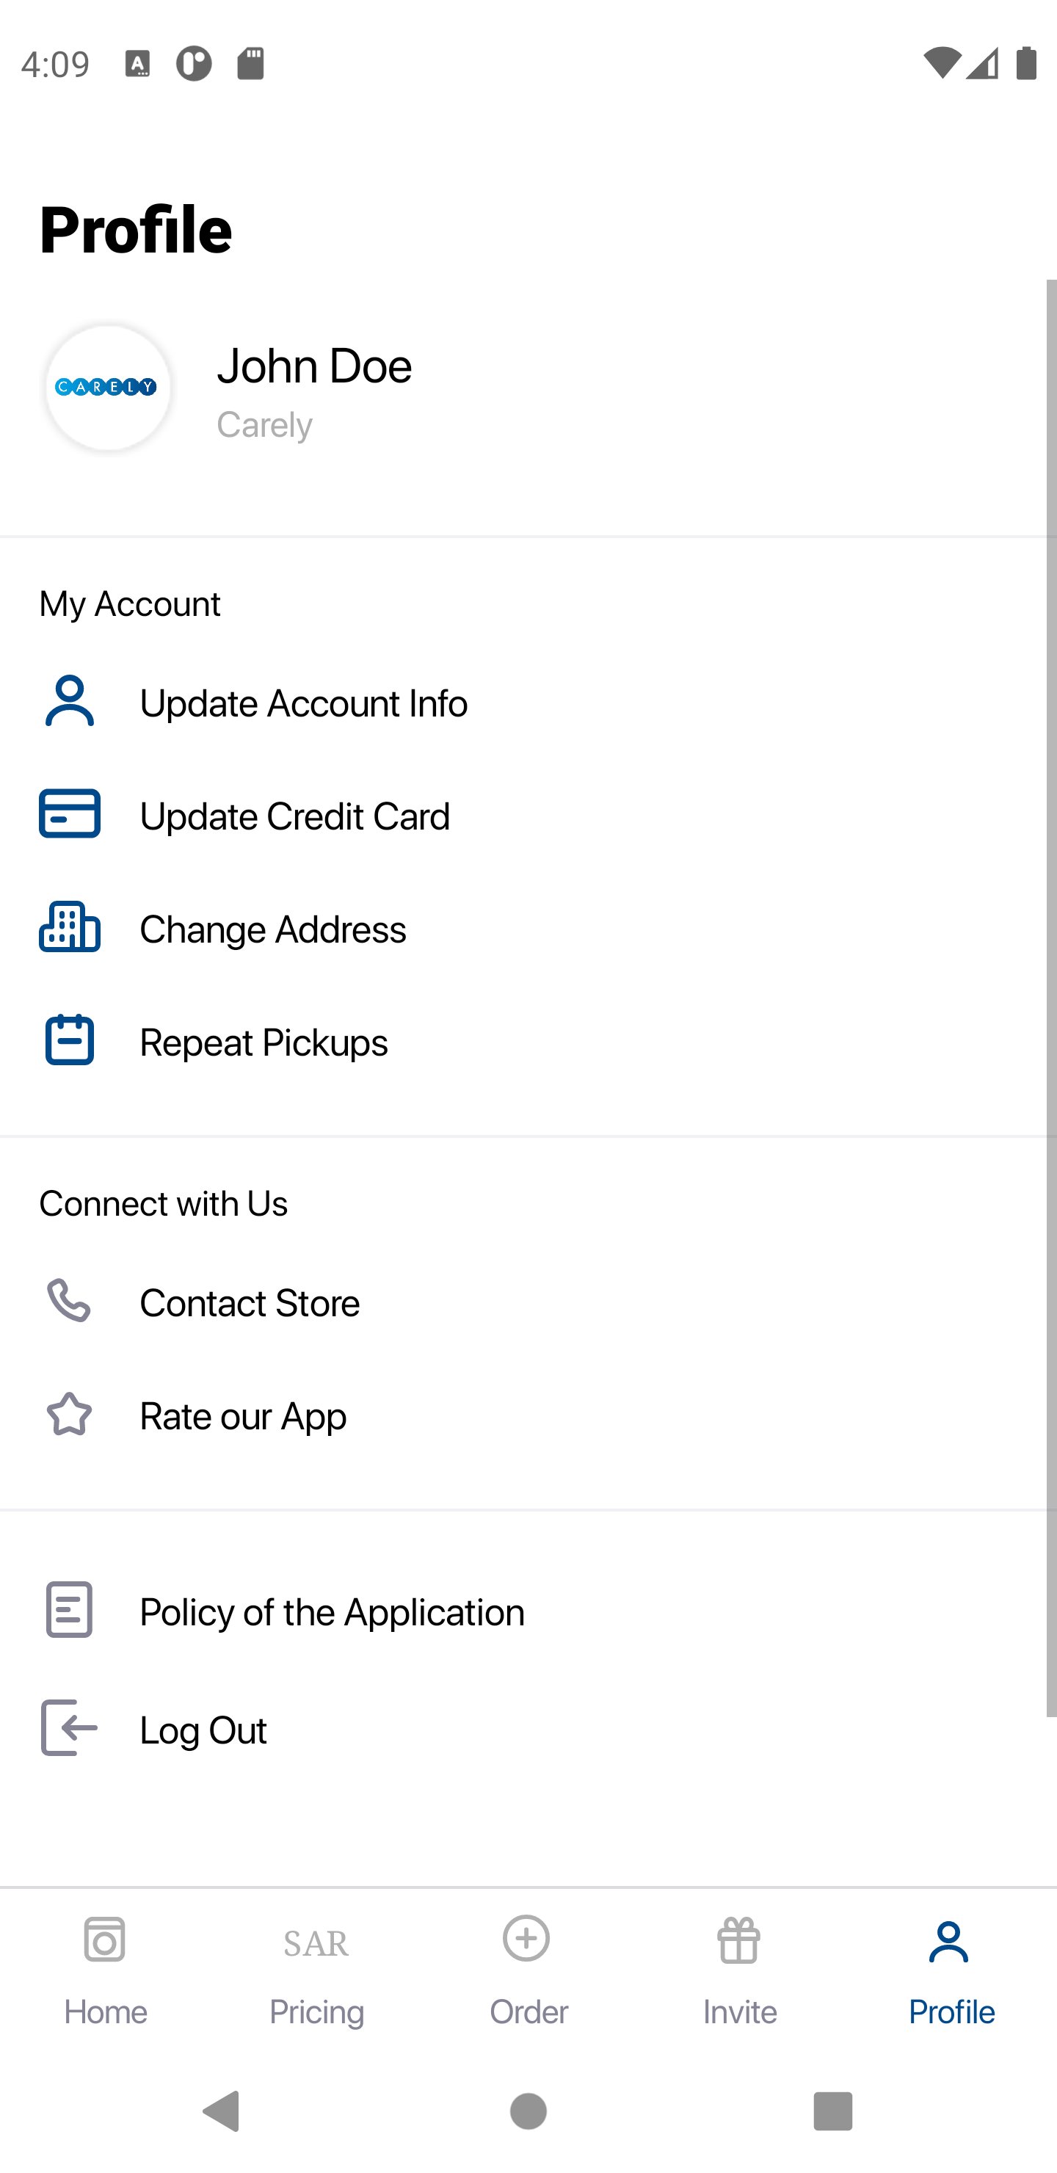Tap the star icon for Rate our App
The width and height of the screenshot is (1057, 2173).
(69, 1415)
